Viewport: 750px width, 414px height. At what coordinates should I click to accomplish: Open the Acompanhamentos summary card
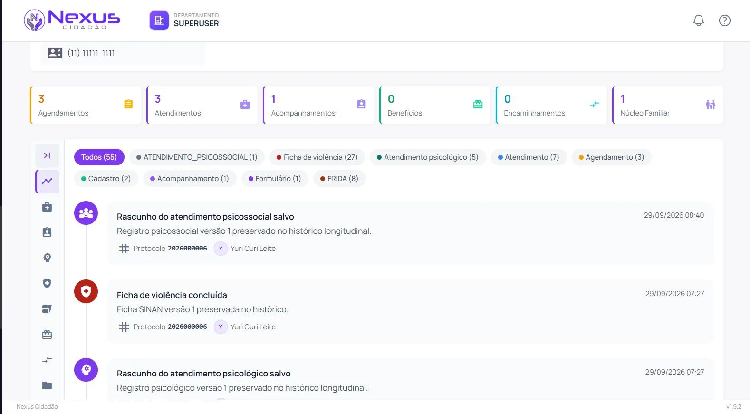point(318,105)
